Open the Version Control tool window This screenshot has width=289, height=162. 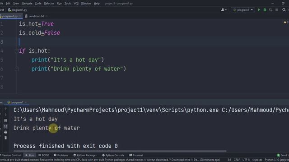[10, 155]
